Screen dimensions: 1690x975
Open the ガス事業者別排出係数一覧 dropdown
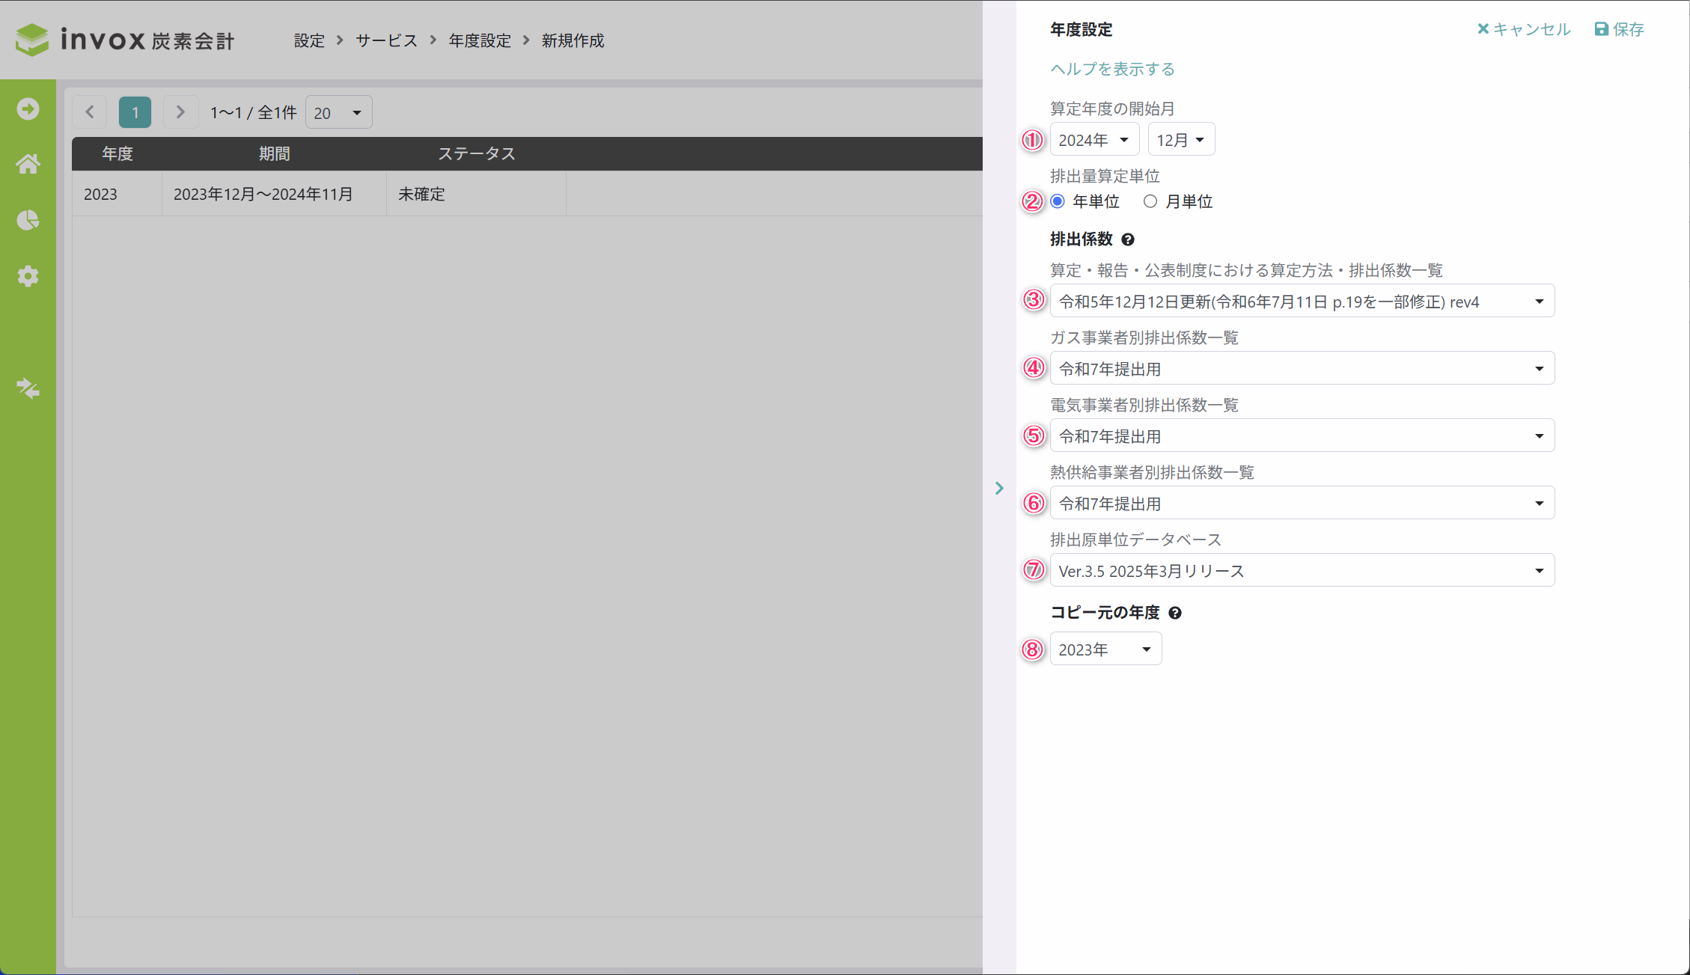point(1302,368)
